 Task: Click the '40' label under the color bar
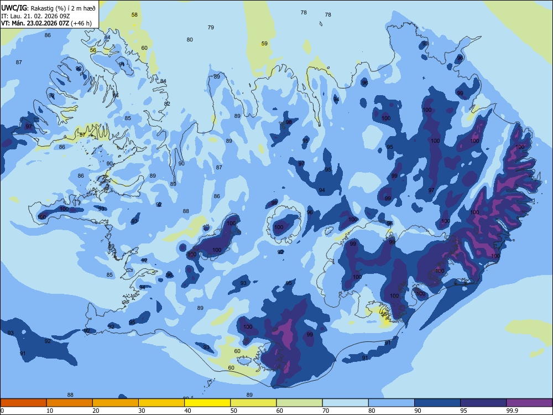tap(187, 411)
